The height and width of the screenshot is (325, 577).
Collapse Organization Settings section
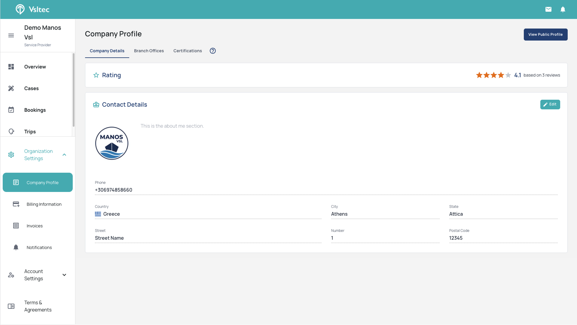(64, 155)
